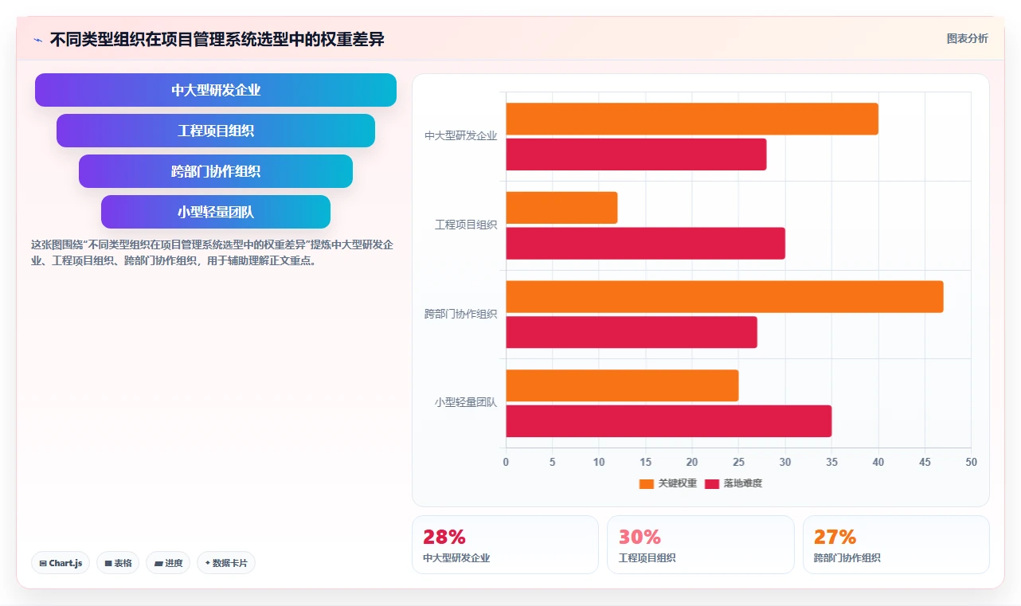Click the x-axis tick label 50
The width and height of the screenshot is (1021, 606).
[x=971, y=463]
